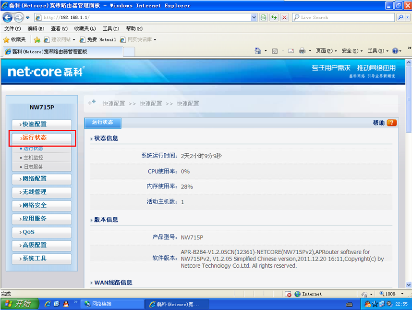
Task: Click the Read Mail icon
Action: 291,51
